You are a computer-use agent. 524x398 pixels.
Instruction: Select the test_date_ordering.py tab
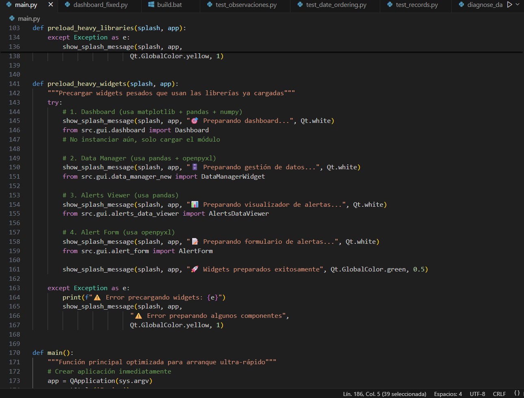tap(336, 5)
